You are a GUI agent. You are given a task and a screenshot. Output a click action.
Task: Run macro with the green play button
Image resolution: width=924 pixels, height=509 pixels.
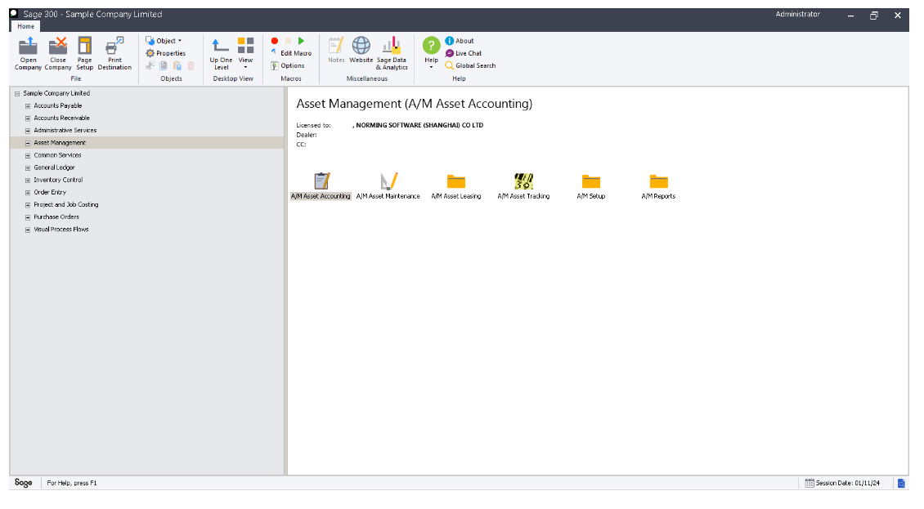(301, 41)
